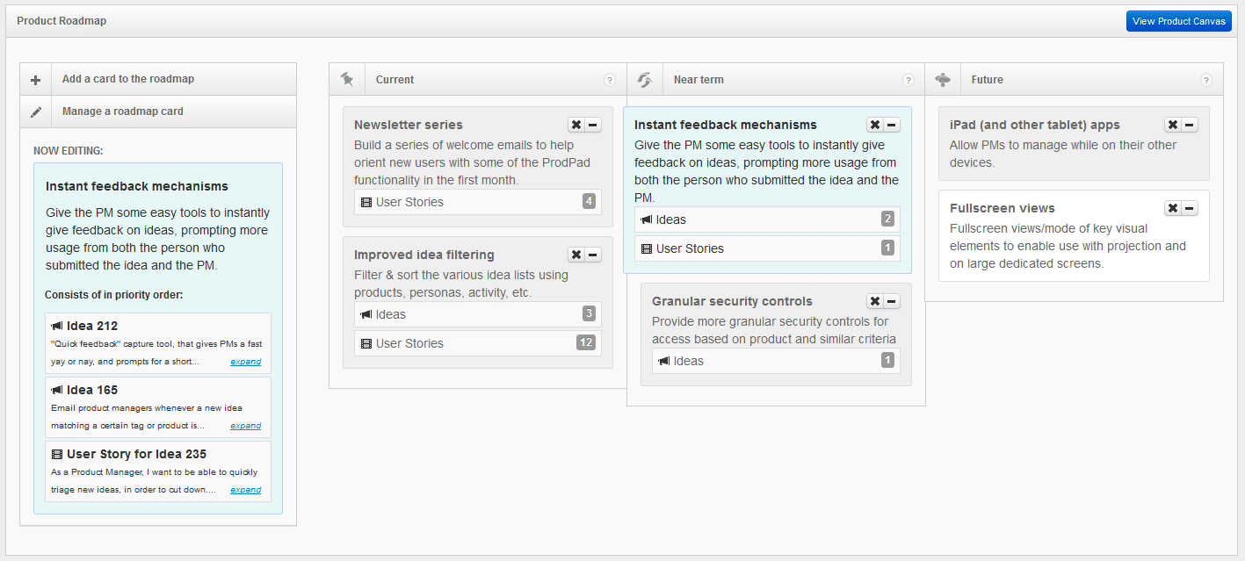
Task: Click the View Product Canvas button
Action: click(x=1179, y=21)
